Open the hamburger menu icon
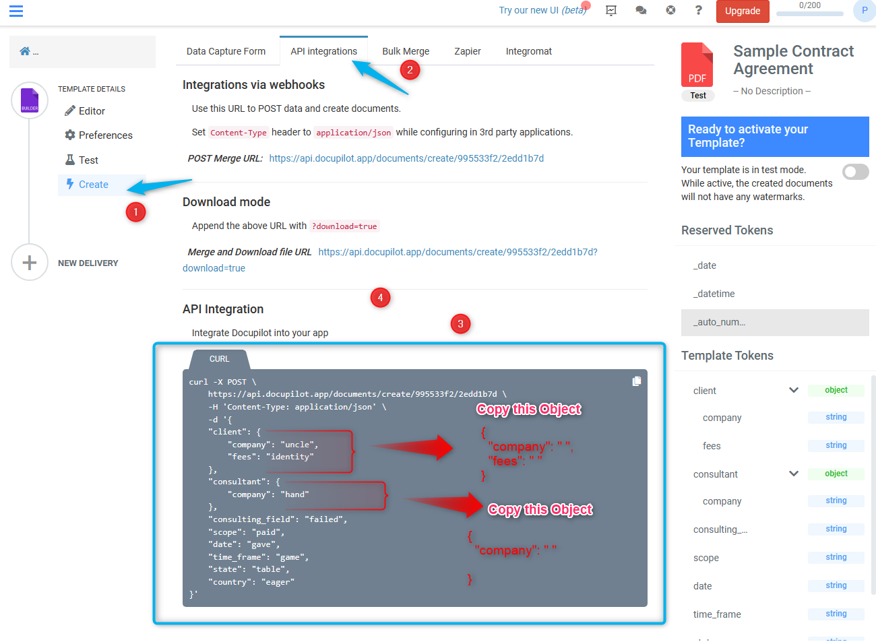The width and height of the screenshot is (876, 644). 16,11
